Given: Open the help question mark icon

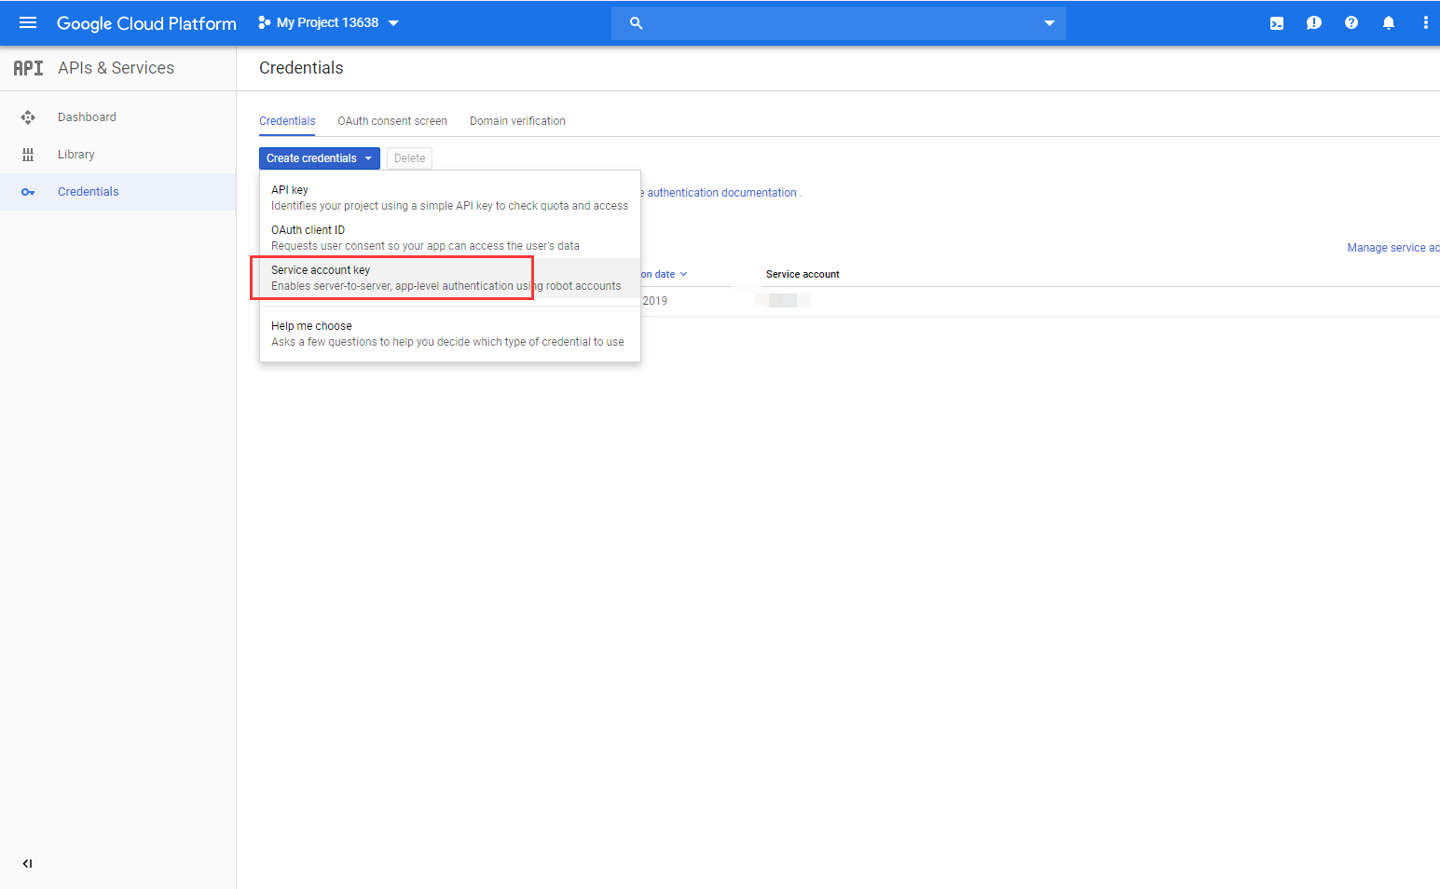Looking at the screenshot, I should click(1351, 23).
